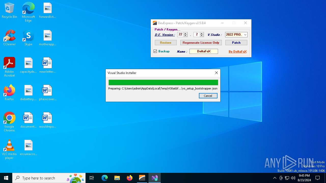The image size is (326, 183).
Task: Decrease D.E. major version 22 stepper
Action: coord(185,36)
